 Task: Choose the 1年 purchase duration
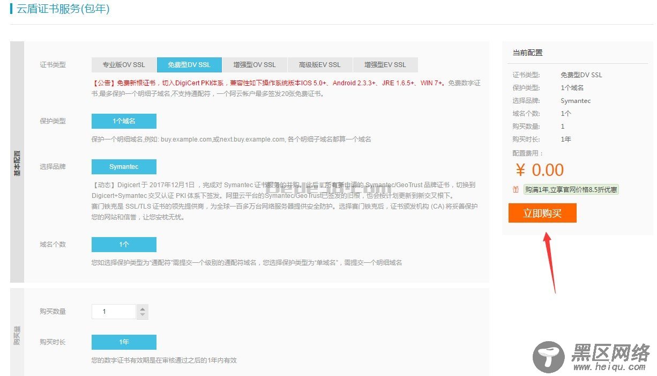pos(124,342)
